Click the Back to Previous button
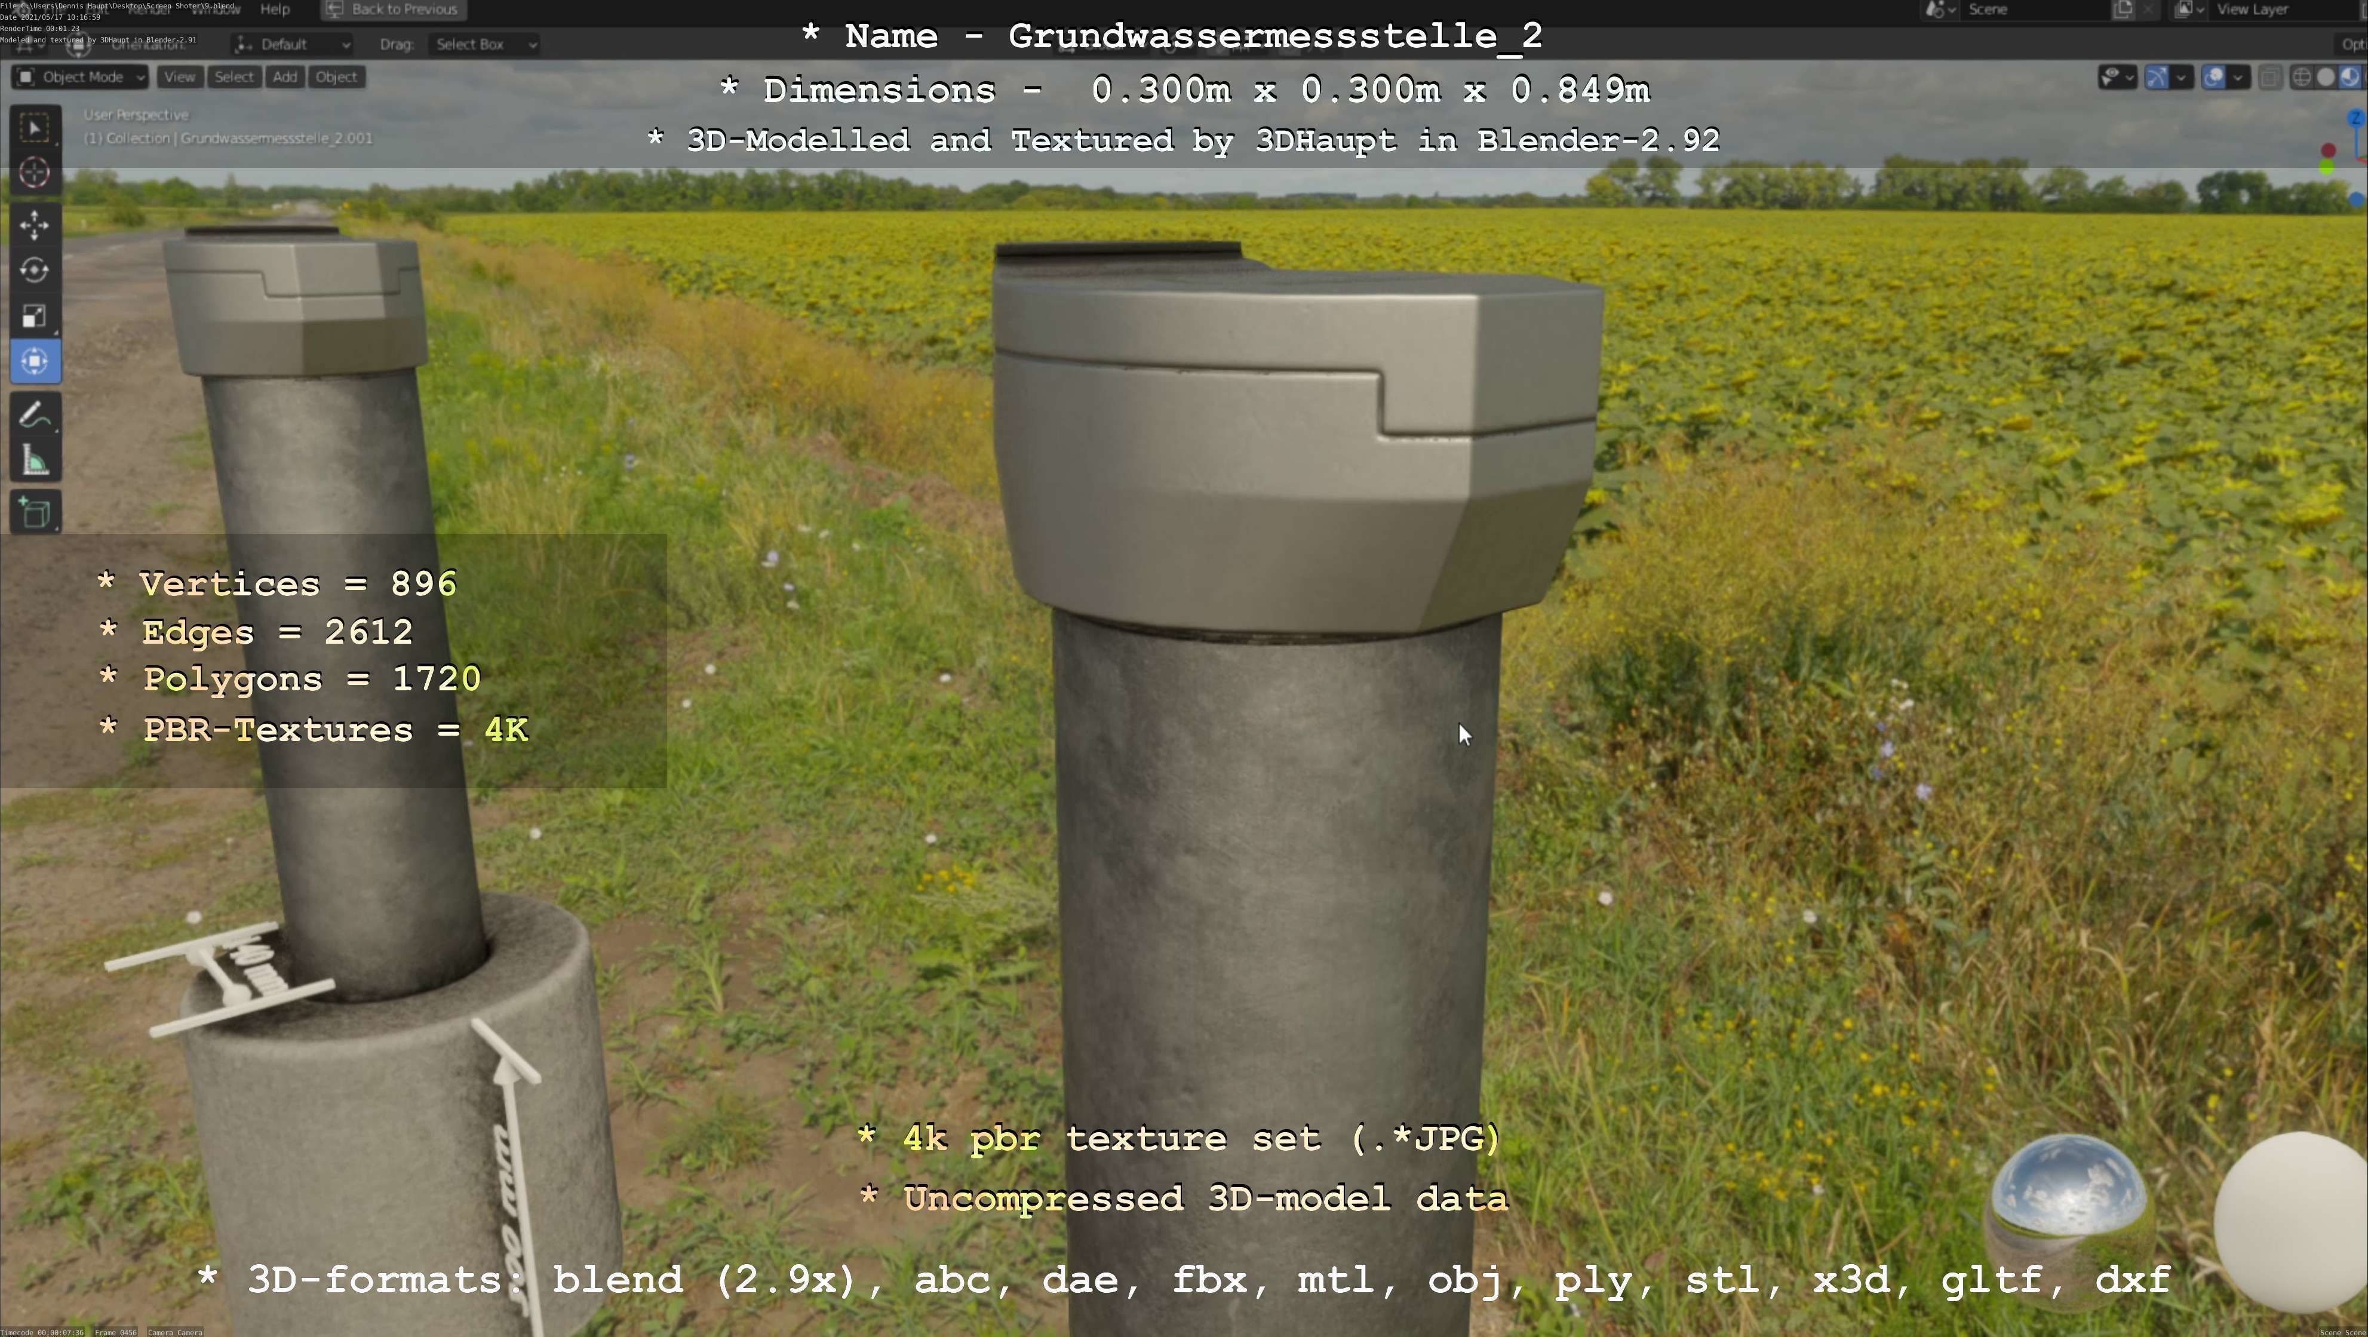This screenshot has width=2368, height=1337. 394,9
